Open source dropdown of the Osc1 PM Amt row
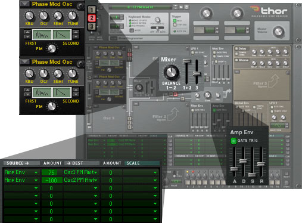Viewport: 302px width, 223px height. pyautogui.click(x=36, y=172)
